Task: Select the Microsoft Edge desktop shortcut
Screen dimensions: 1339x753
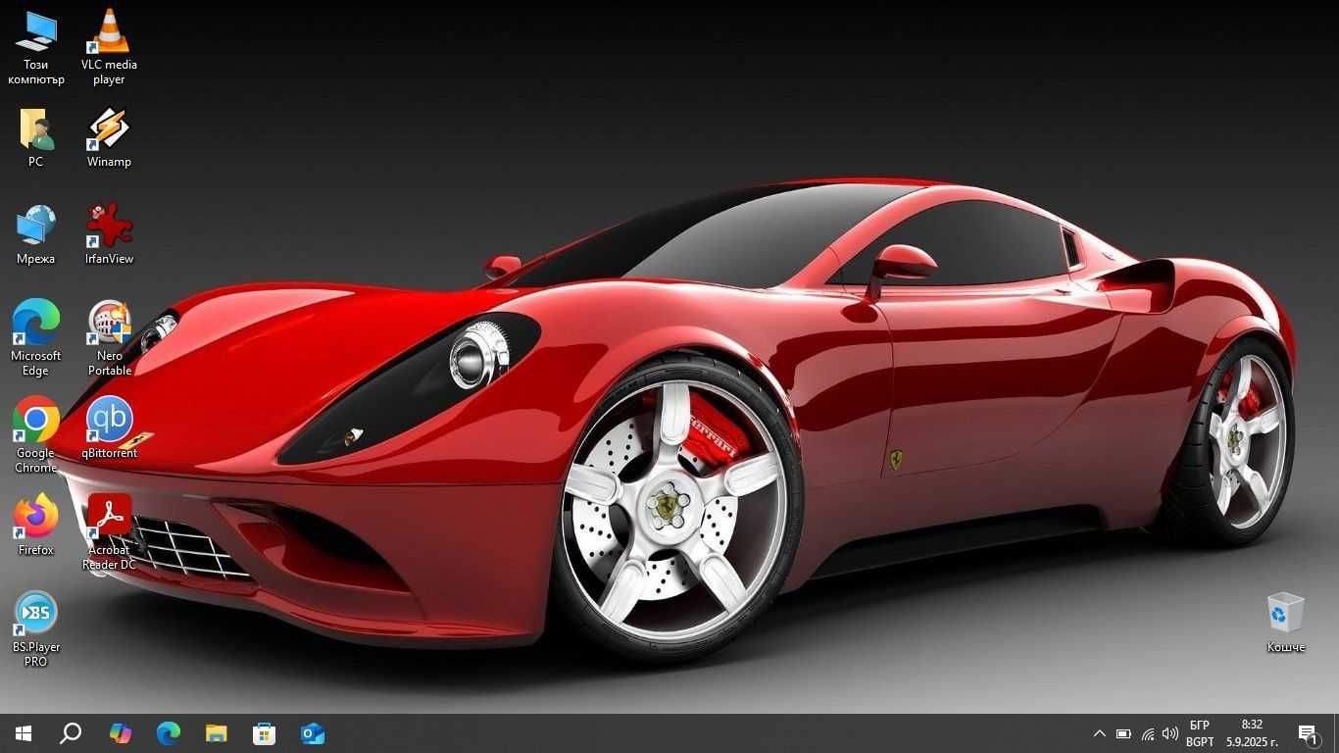Action: [36, 338]
